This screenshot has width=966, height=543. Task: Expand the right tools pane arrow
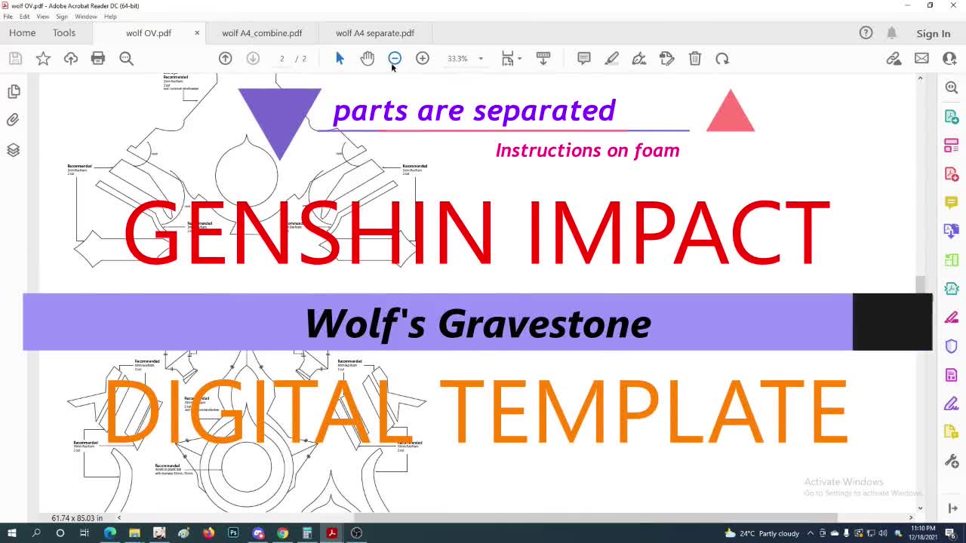(x=952, y=508)
